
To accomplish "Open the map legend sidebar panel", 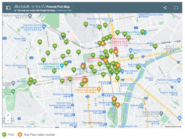I will (8, 8).
